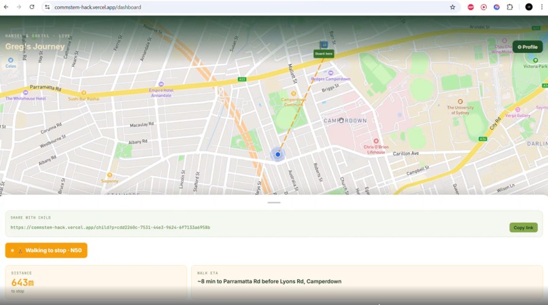Click the CAMPERDOWN suburb label
This screenshot has height=305, width=548.
pyautogui.click(x=345, y=120)
